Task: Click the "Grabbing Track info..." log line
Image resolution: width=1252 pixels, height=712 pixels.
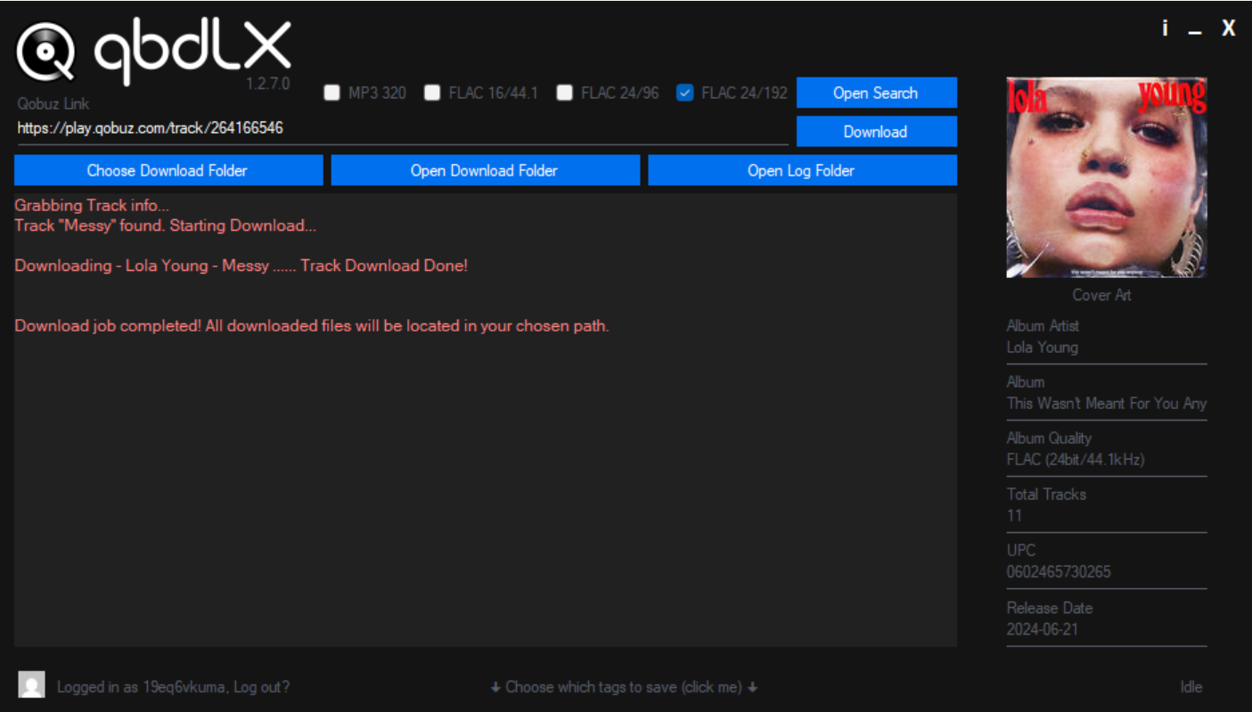Action: tap(92, 206)
